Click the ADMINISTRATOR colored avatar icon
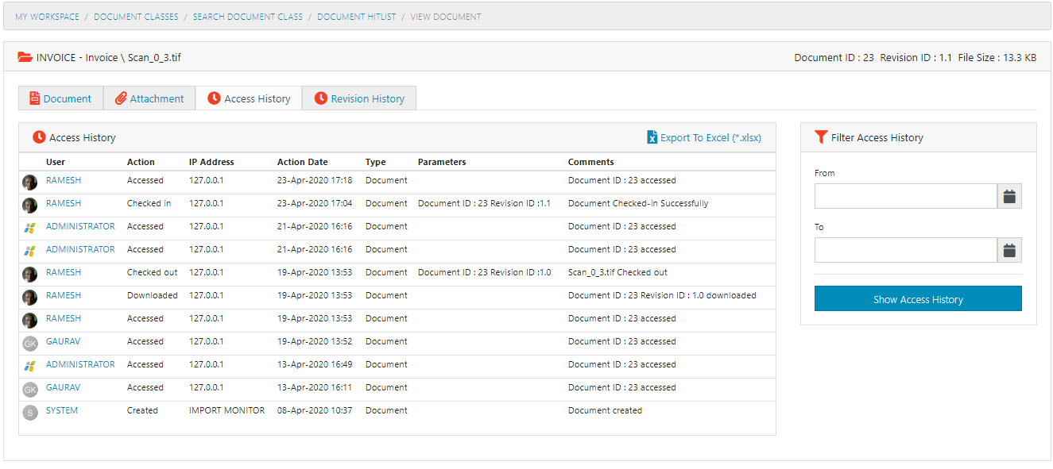The image size is (1053, 469). (29, 227)
